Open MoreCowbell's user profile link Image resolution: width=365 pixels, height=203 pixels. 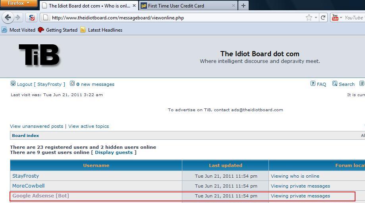[x=29, y=186]
